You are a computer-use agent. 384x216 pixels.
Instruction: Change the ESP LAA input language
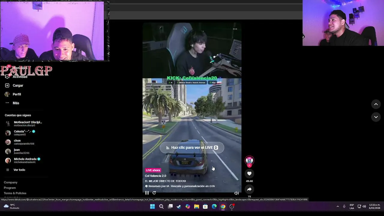[x=352, y=206]
